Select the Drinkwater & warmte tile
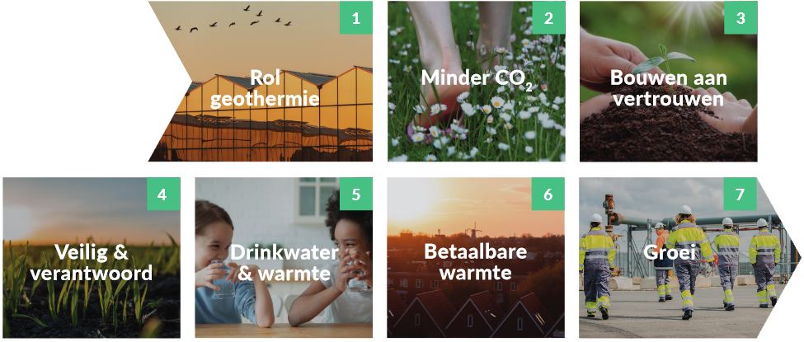Screen dimensions: 804x342 [x=284, y=257]
